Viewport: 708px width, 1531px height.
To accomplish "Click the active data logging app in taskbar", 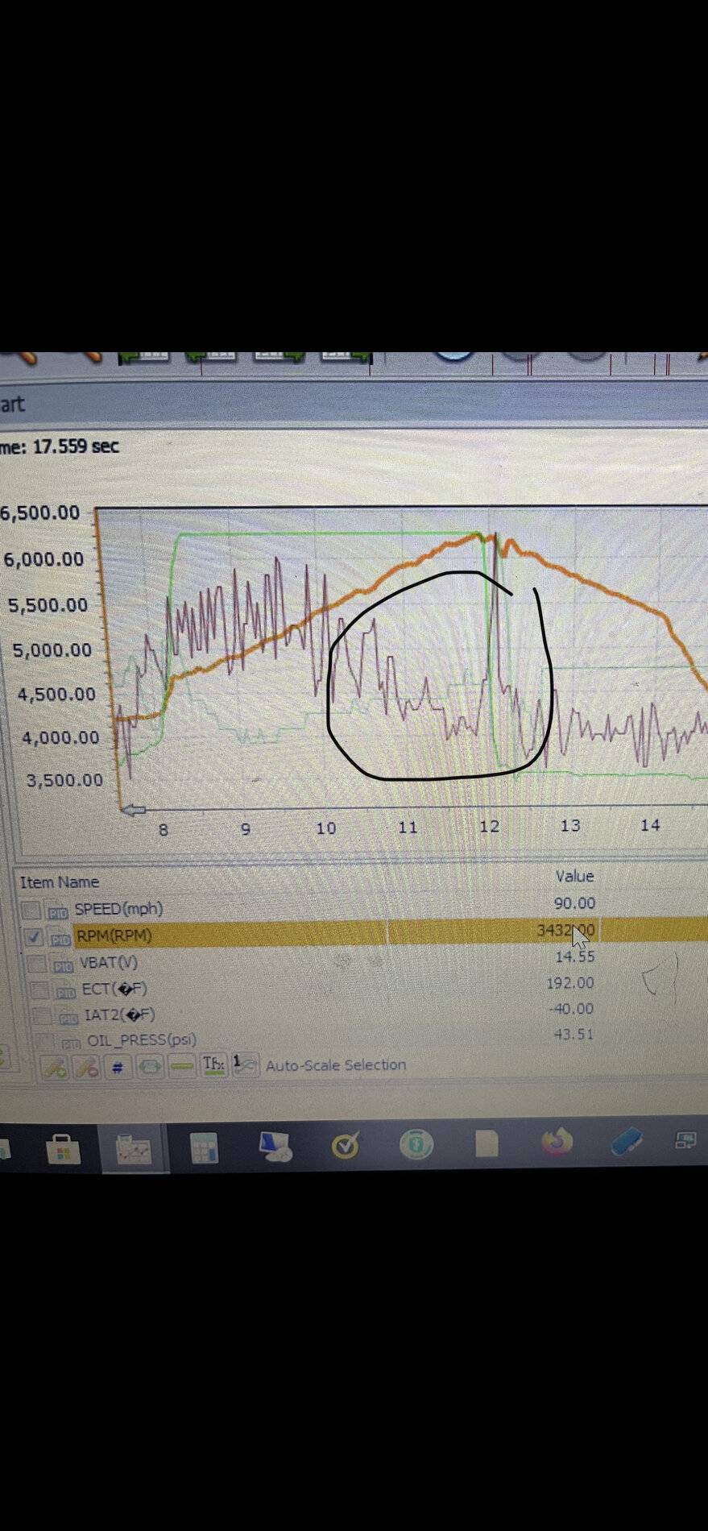I will (134, 1148).
